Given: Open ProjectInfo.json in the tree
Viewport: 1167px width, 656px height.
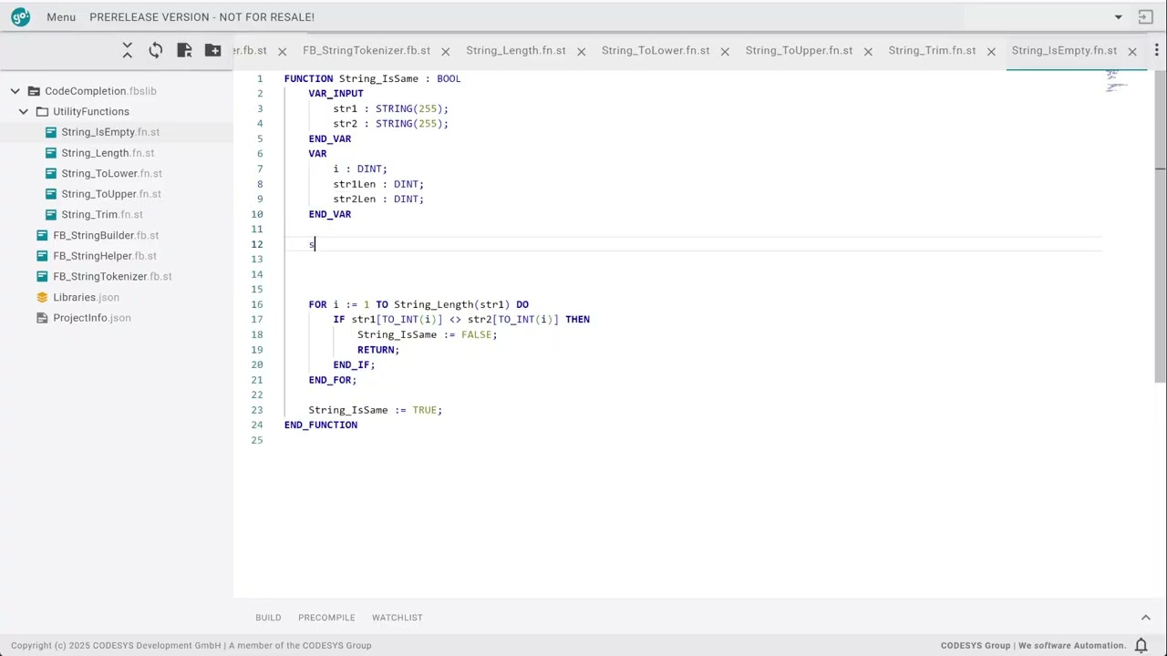Looking at the screenshot, I should click(92, 318).
